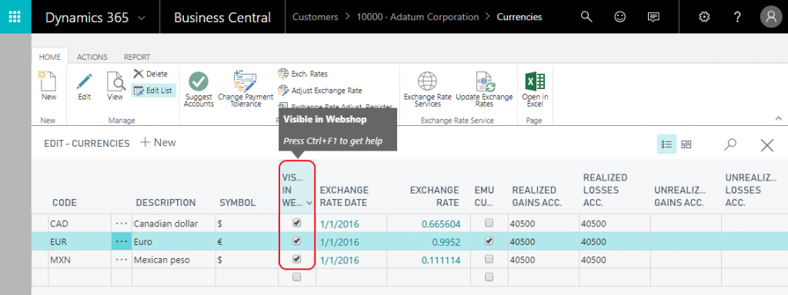Open Visible in Webshop column dropdown arrow

tap(309, 203)
